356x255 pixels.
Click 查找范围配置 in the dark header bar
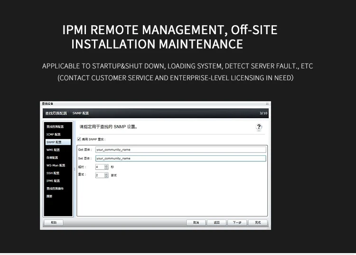tap(56, 113)
